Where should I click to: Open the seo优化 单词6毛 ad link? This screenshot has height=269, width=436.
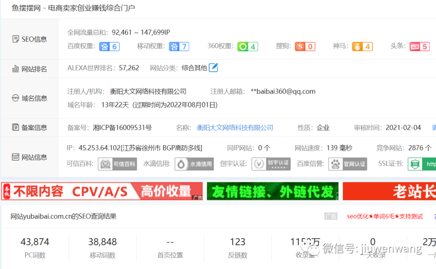pos(385,216)
